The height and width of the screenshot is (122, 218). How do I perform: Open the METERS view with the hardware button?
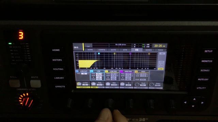coord(57,60)
